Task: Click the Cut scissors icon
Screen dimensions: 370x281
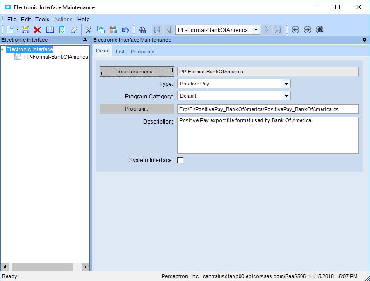Action: coord(89,30)
